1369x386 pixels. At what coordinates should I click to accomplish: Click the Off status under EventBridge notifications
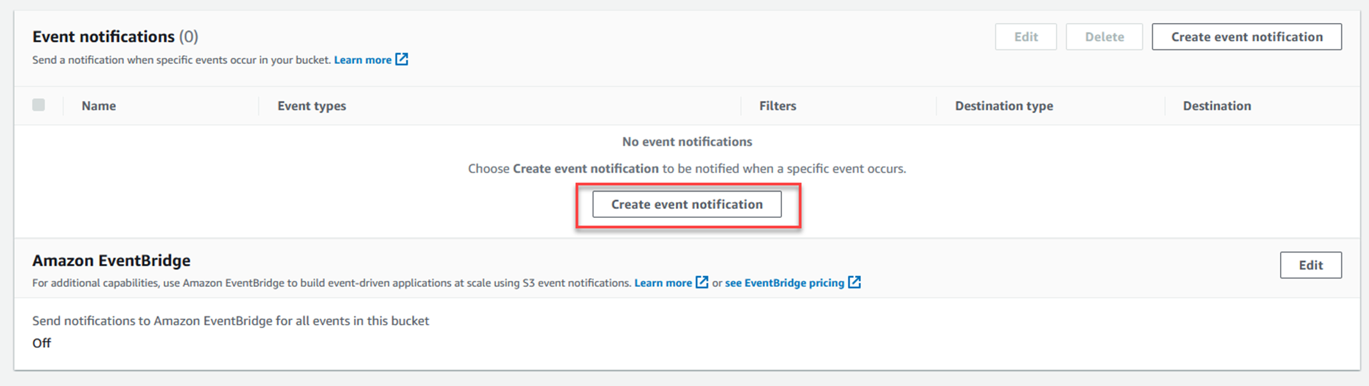pyautogui.click(x=42, y=343)
